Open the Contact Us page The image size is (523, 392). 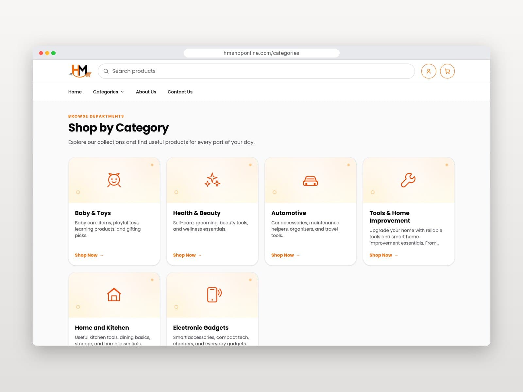[x=180, y=92]
